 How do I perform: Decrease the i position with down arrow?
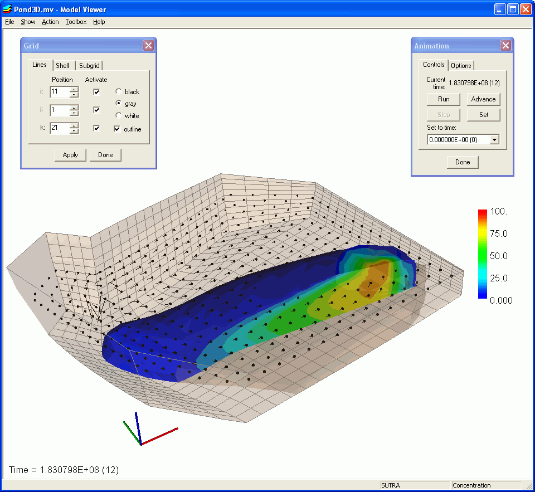pos(74,95)
